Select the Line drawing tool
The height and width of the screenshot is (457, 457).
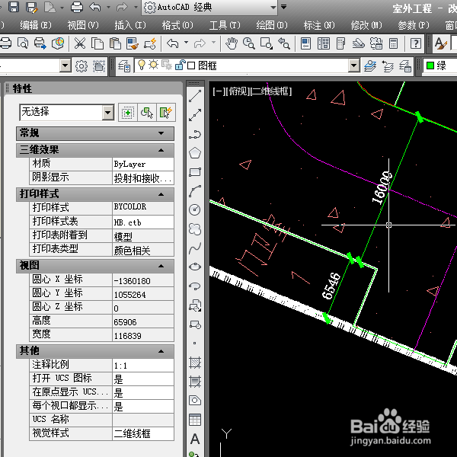coord(195,96)
